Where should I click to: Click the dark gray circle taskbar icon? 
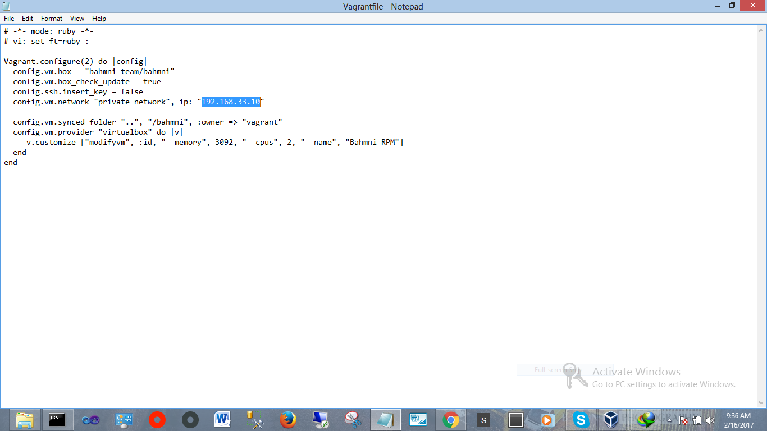(x=190, y=420)
